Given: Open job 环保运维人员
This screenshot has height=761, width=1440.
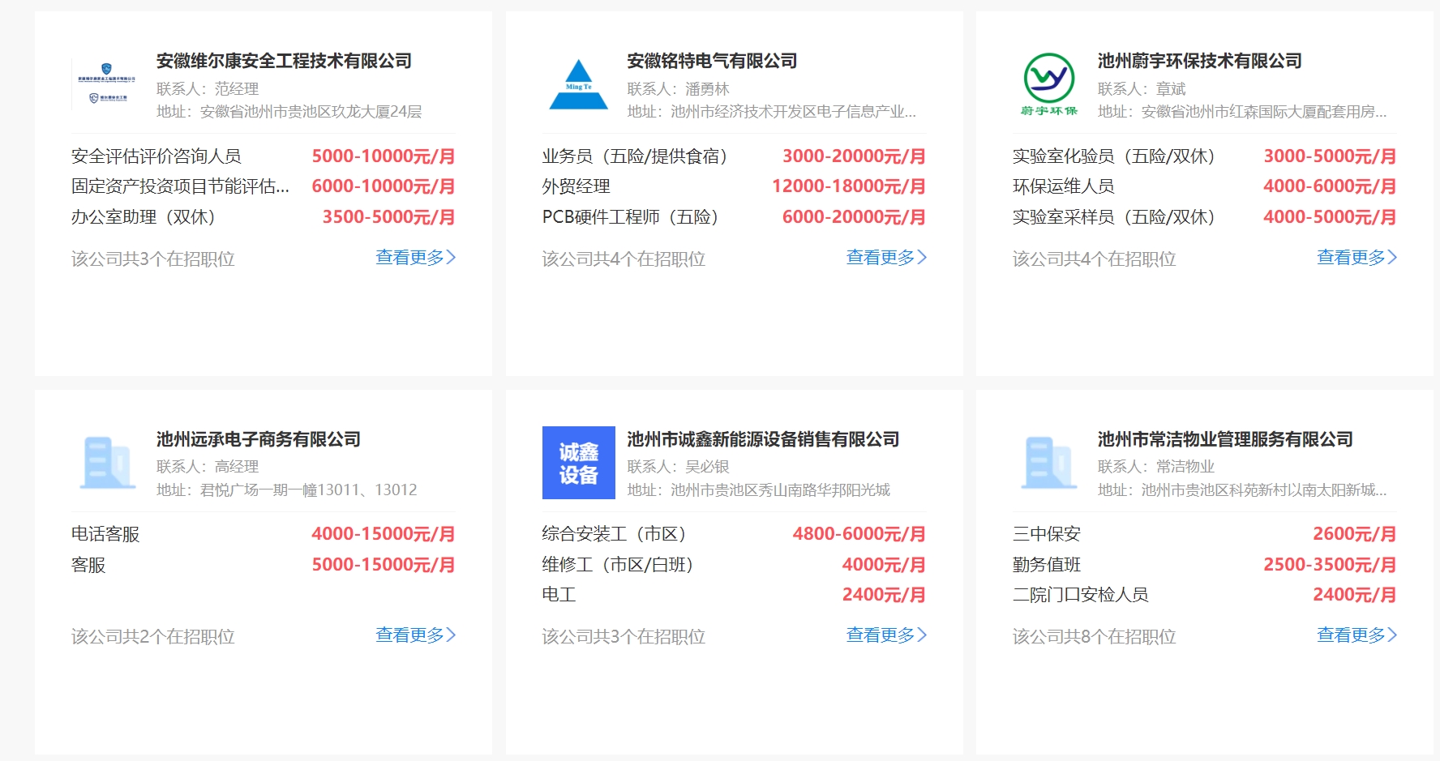Looking at the screenshot, I should [x=1064, y=186].
